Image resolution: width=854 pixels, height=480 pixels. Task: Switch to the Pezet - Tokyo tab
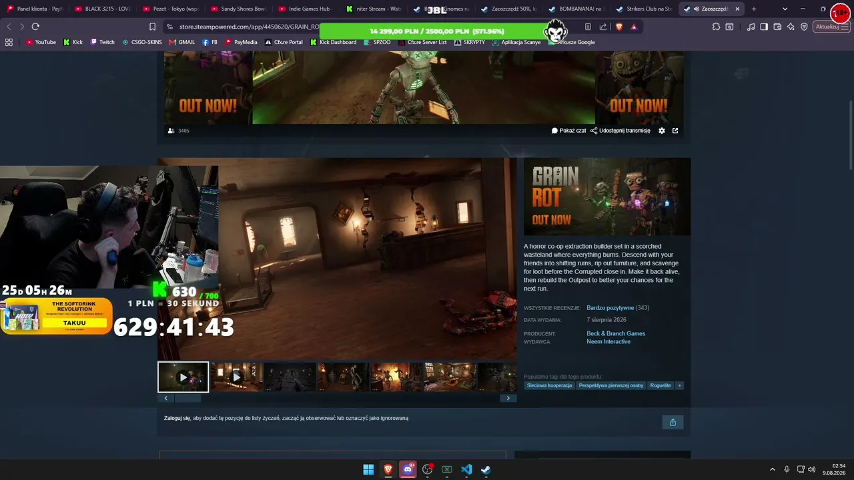pos(169,9)
